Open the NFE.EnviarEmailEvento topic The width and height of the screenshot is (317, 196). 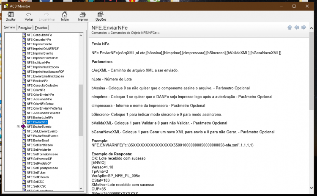42,136
